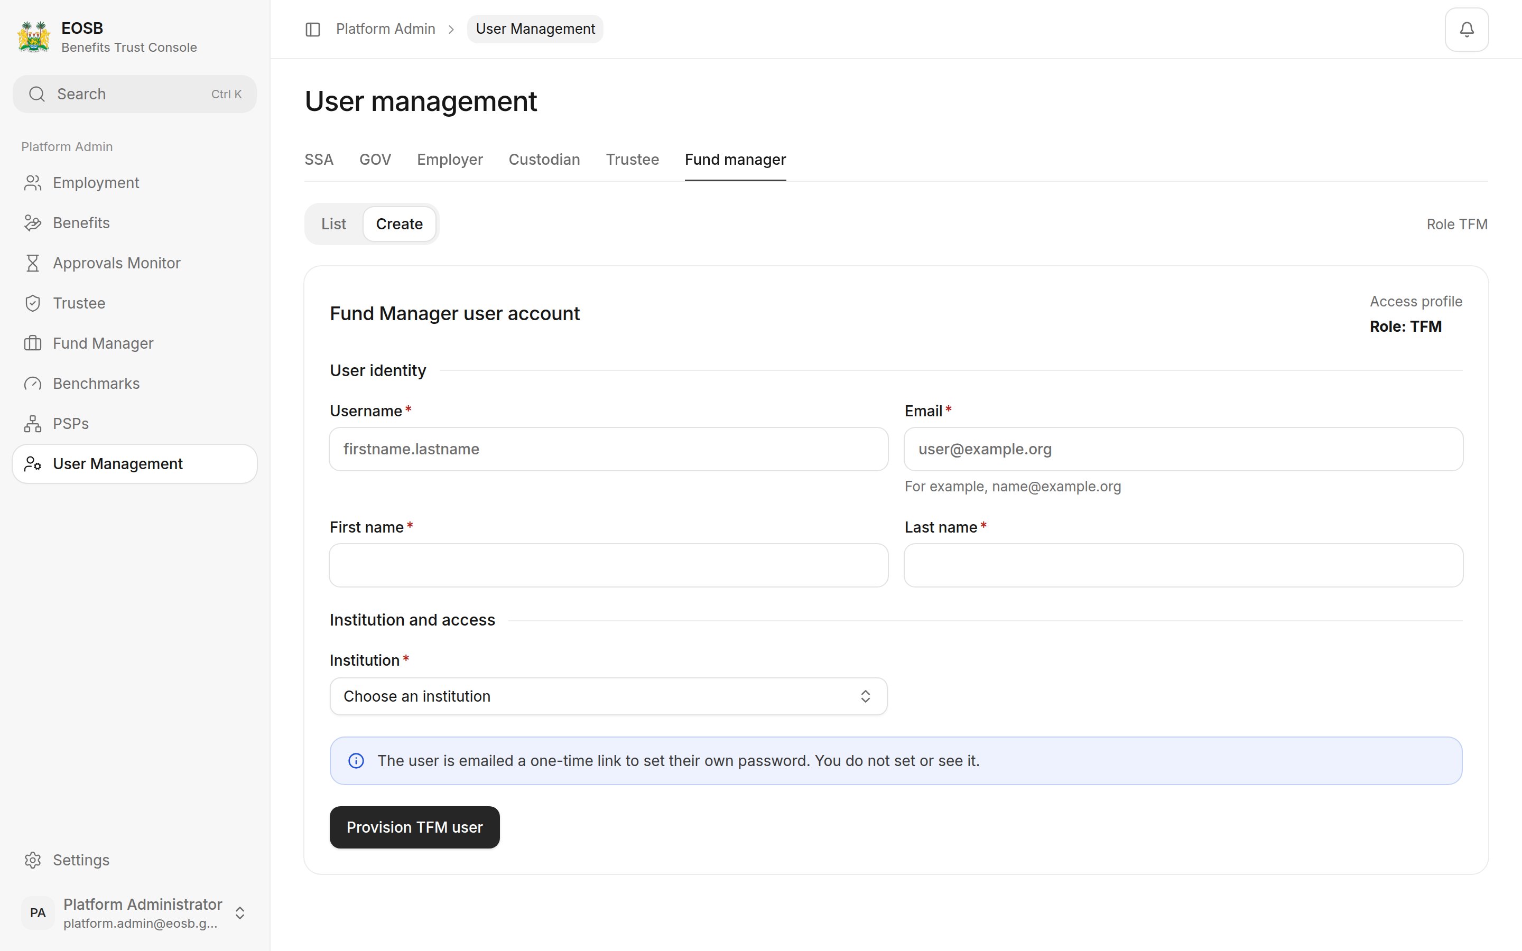The width and height of the screenshot is (1522, 951).
Task: Click the info icon in the password notice
Action: point(356,761)
